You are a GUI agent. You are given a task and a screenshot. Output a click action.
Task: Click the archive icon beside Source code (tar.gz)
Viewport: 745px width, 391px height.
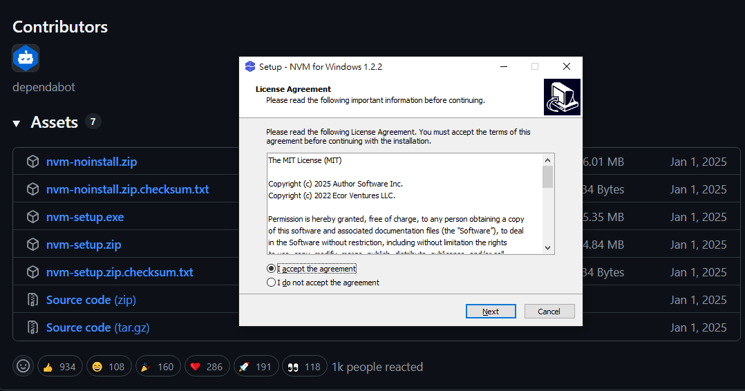tap(32, 327)
